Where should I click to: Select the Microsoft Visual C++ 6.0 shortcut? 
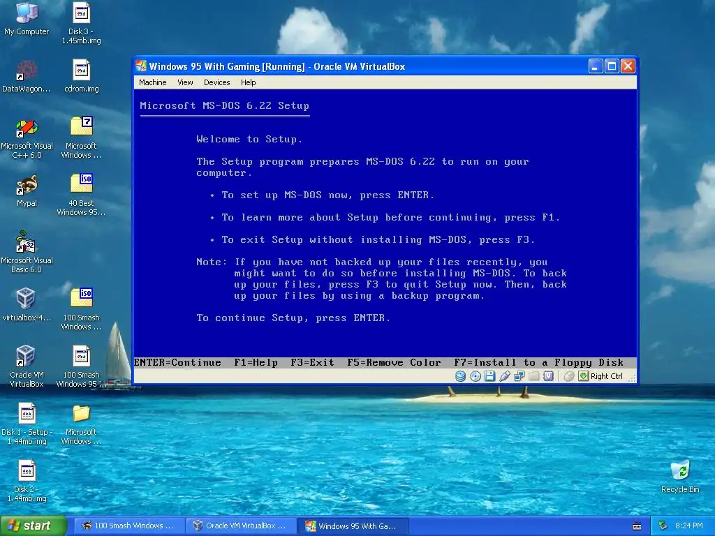pos(27,139)
